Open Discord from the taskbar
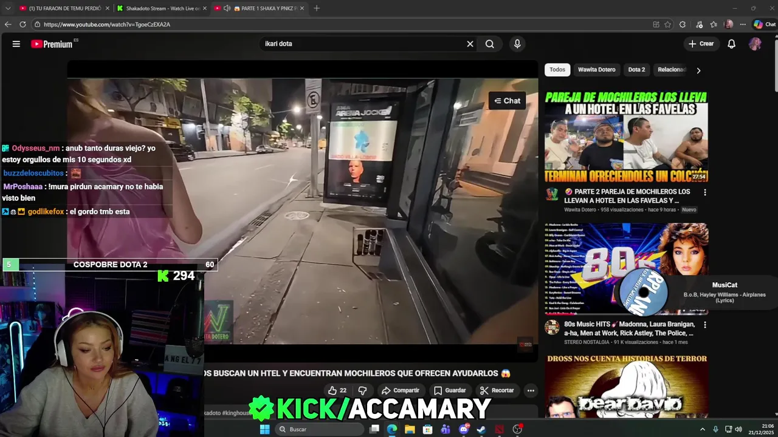Image resolution: width=778 pixels, height=437 pixels. [464, 429]
